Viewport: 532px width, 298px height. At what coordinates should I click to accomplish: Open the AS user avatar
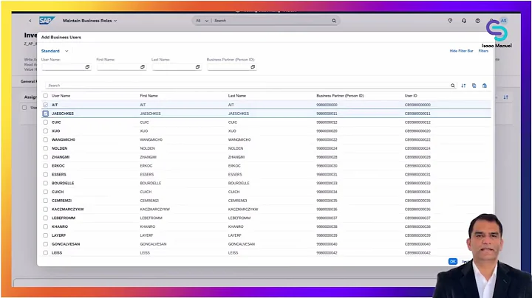(x=503, y=21)
